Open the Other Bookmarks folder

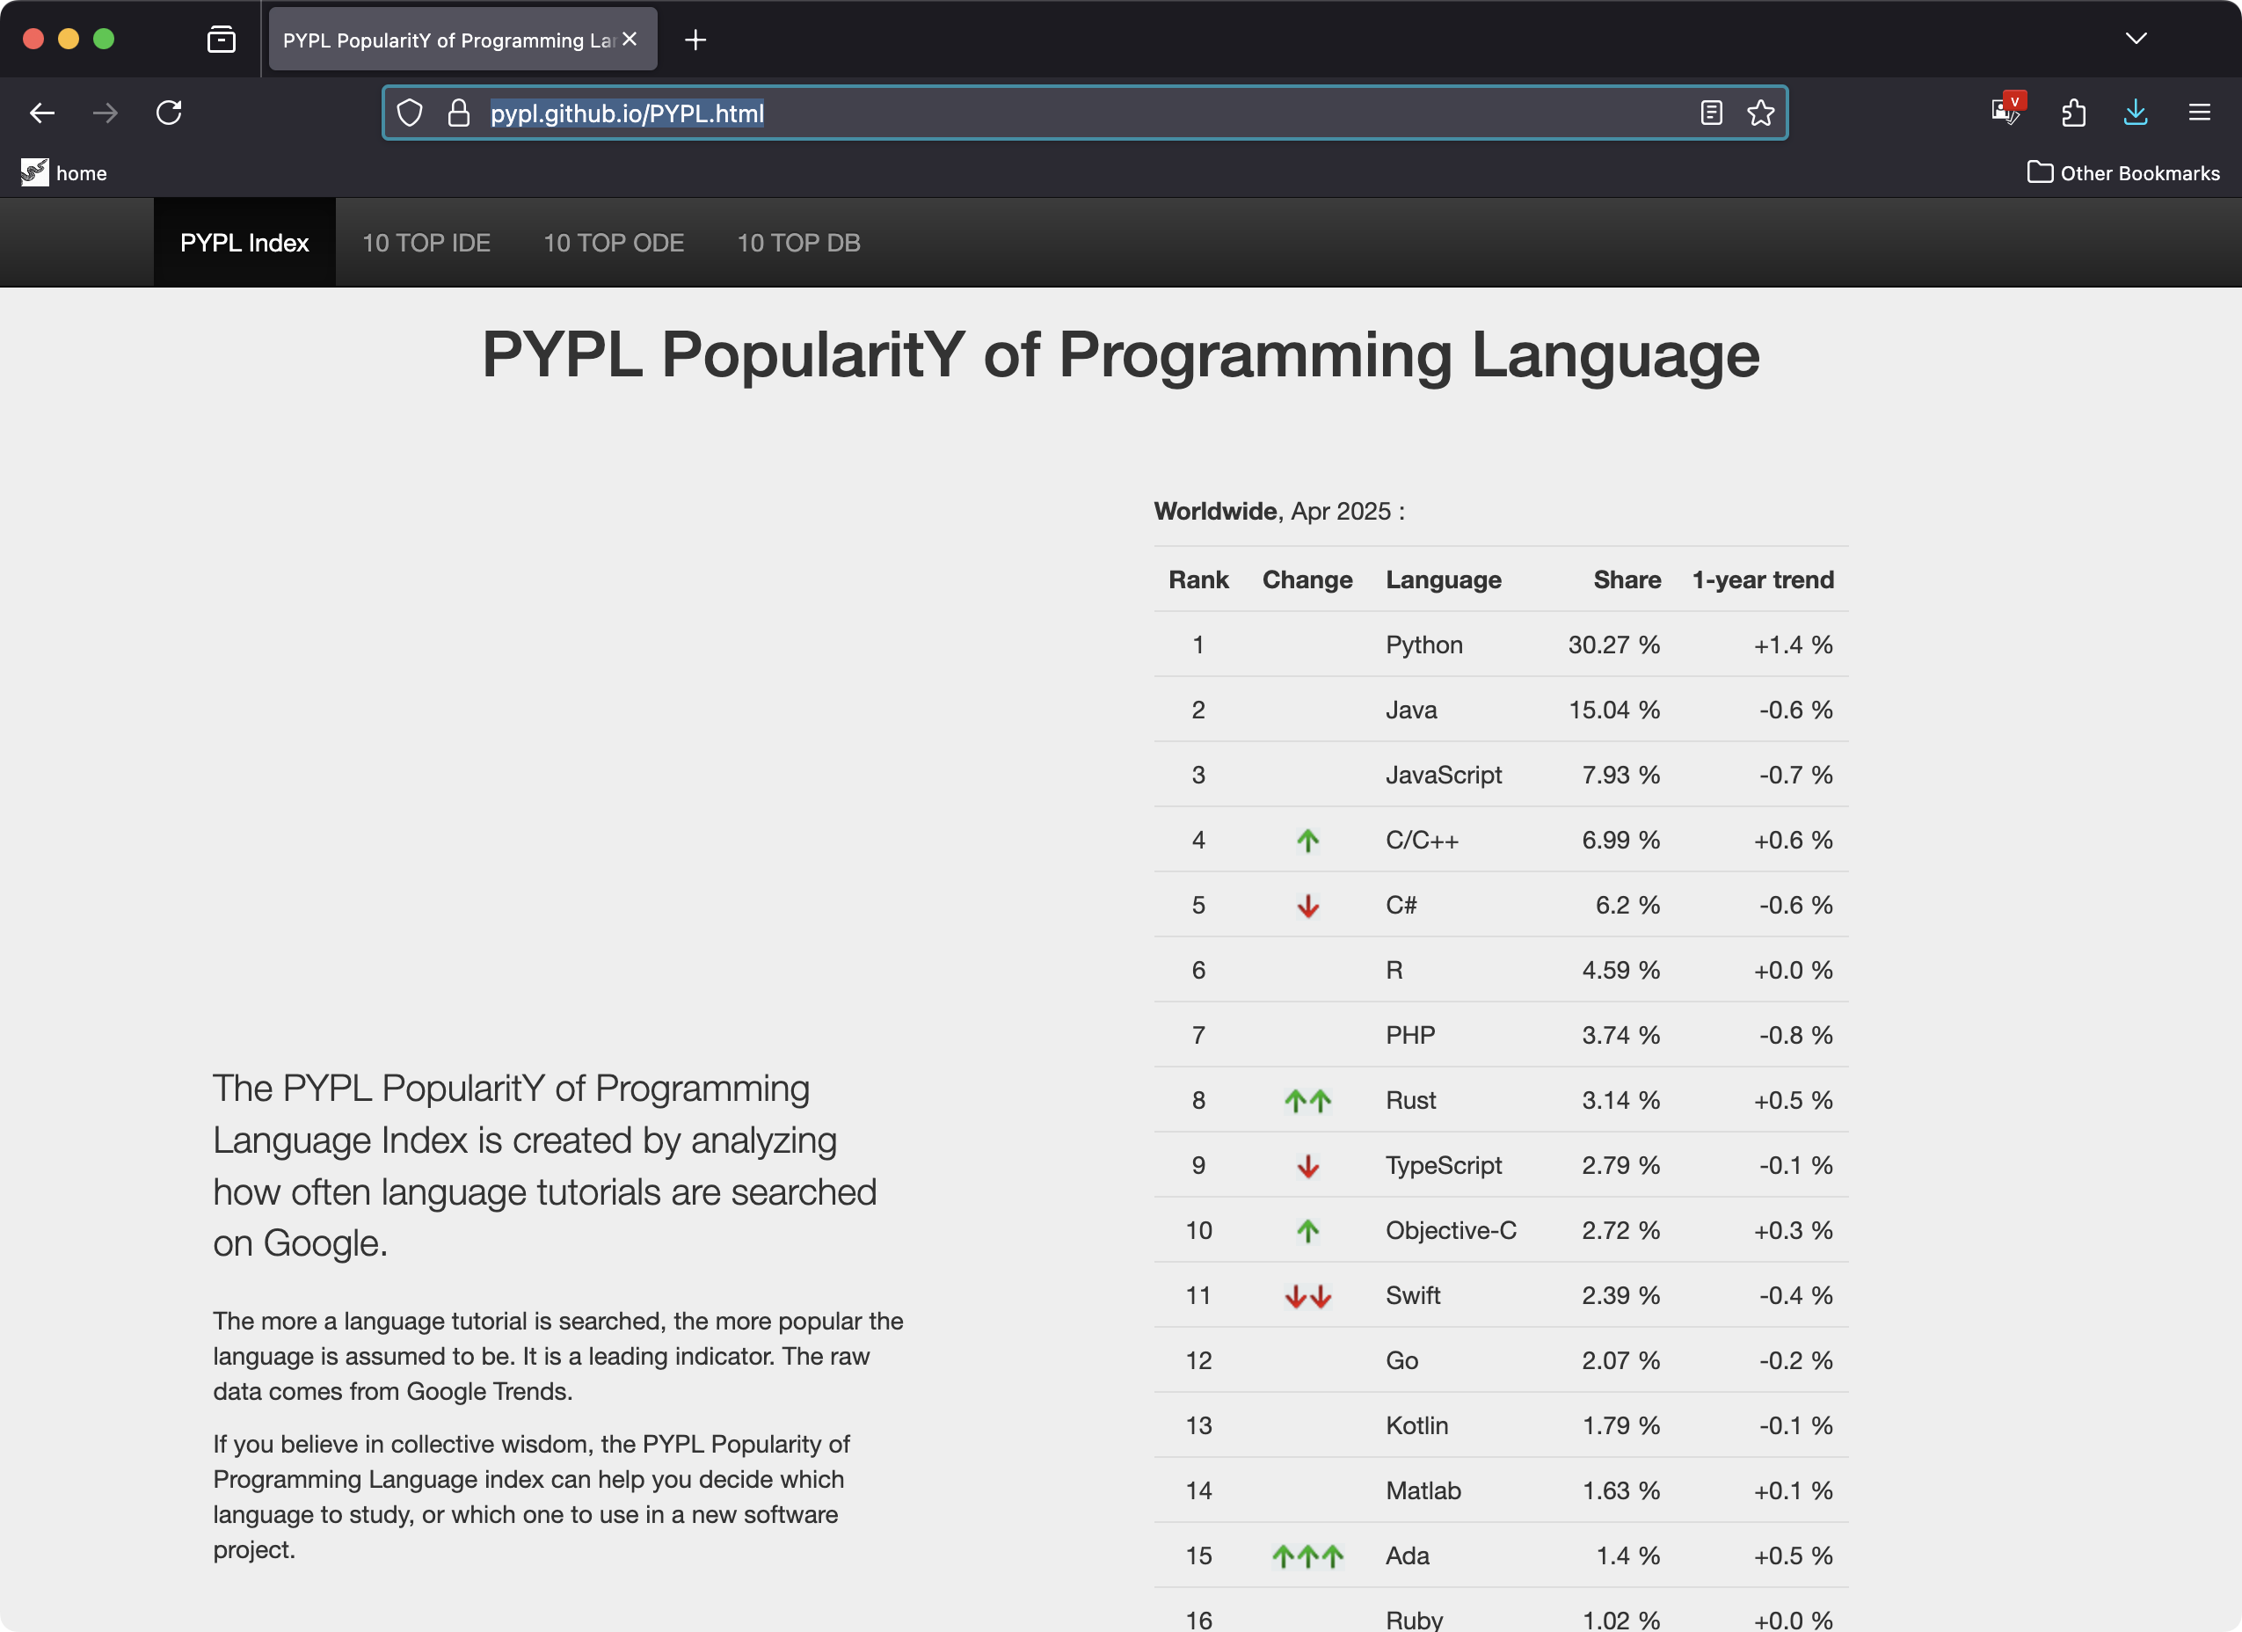(x=2122, y=173)
